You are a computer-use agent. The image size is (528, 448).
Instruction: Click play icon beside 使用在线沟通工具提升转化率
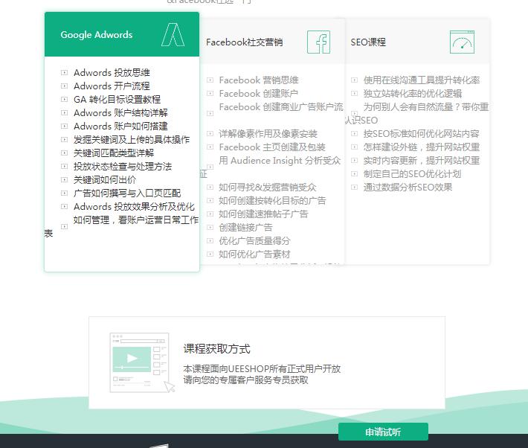click(354, 80)
